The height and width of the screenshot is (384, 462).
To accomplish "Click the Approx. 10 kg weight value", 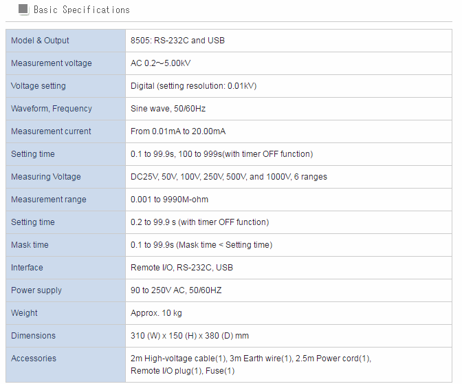I will coord(156,313).
